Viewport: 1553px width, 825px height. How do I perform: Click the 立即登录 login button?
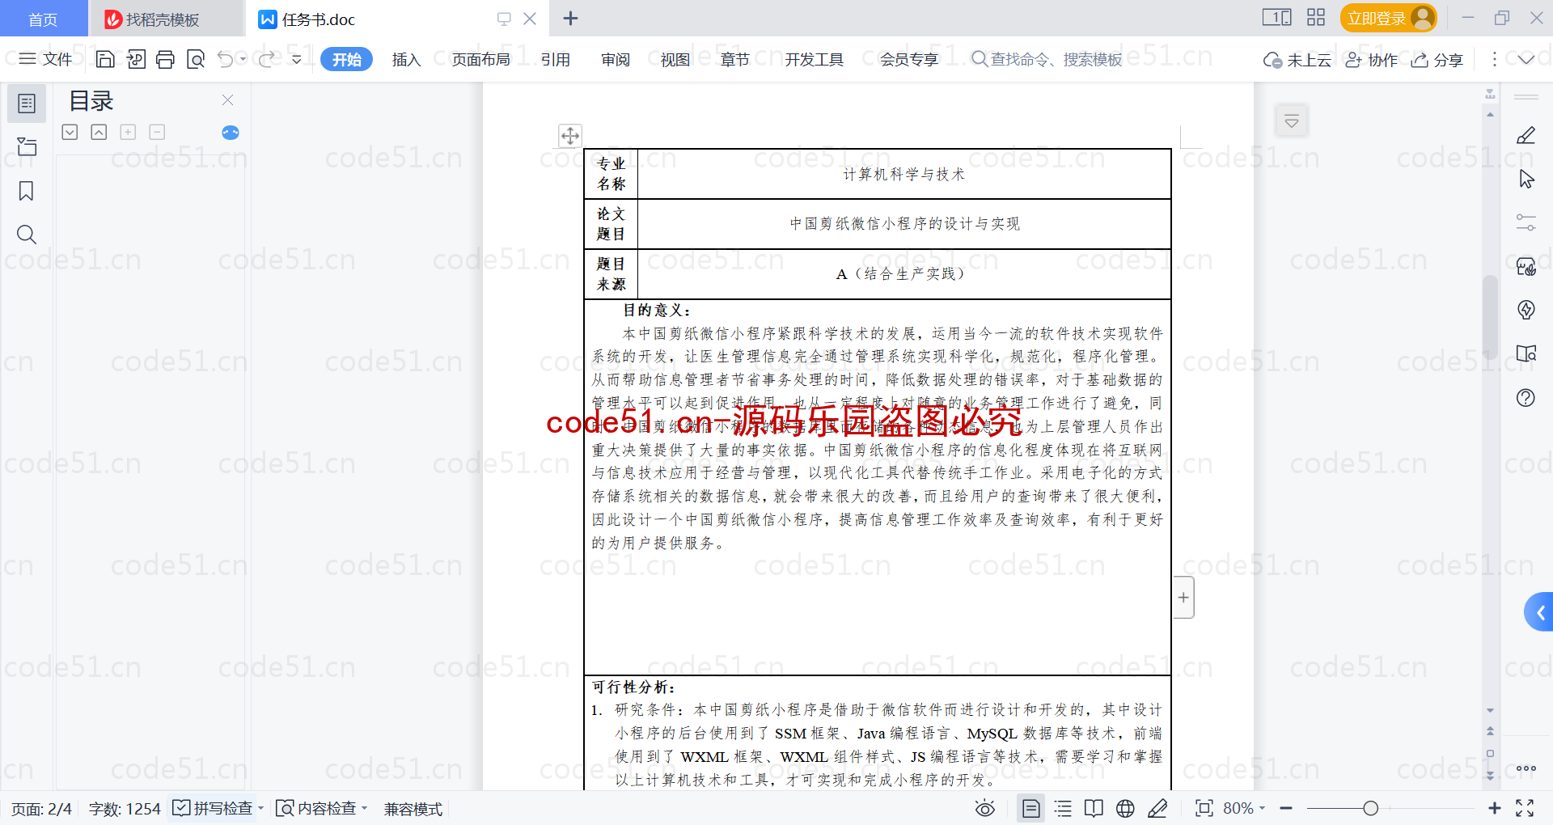click(1388, 18)
